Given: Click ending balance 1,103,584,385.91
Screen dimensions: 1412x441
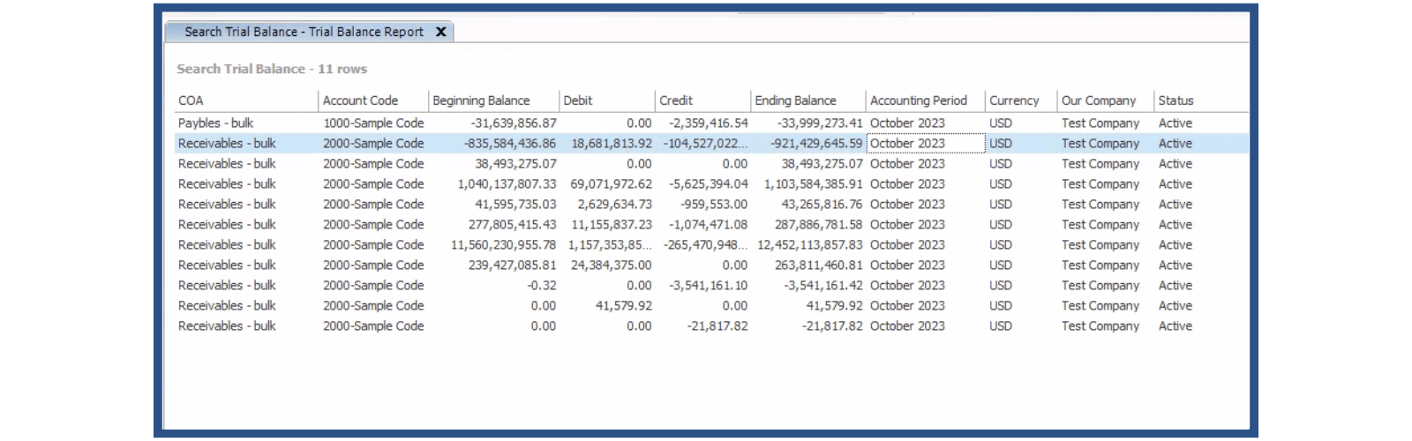Looking at the screenshot, I should click(x=814, y=184).
